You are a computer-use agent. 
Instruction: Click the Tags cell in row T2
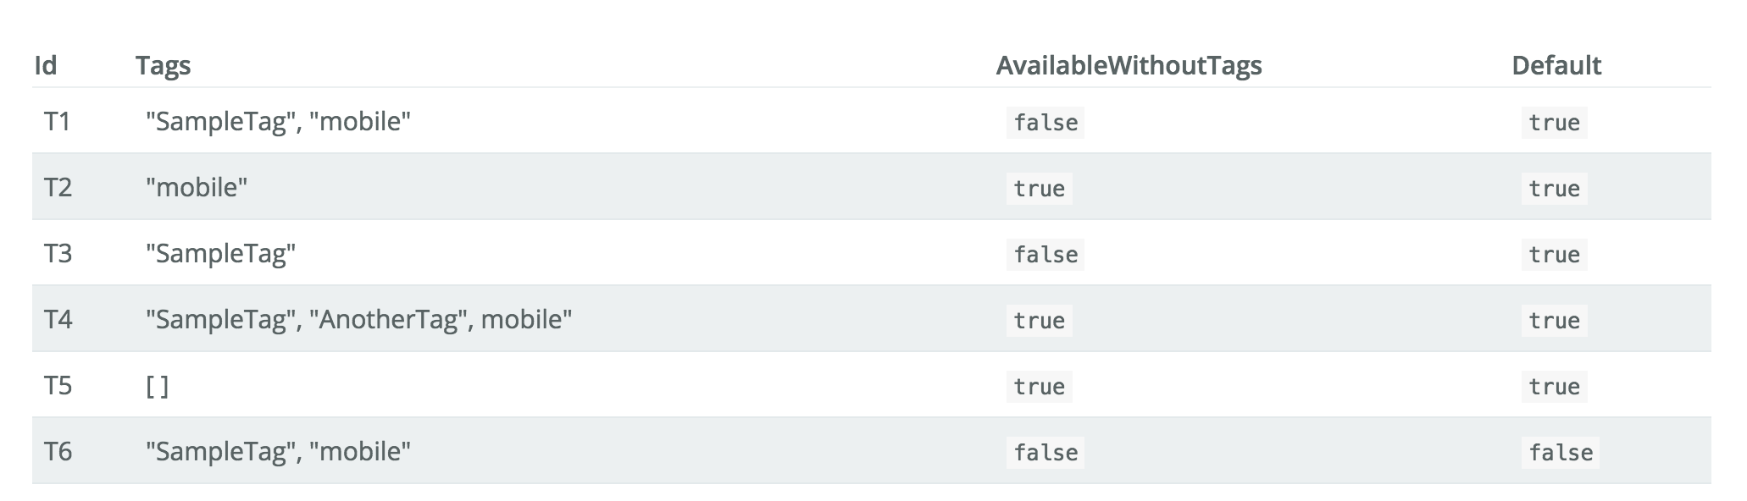click(x=197, y=188)
